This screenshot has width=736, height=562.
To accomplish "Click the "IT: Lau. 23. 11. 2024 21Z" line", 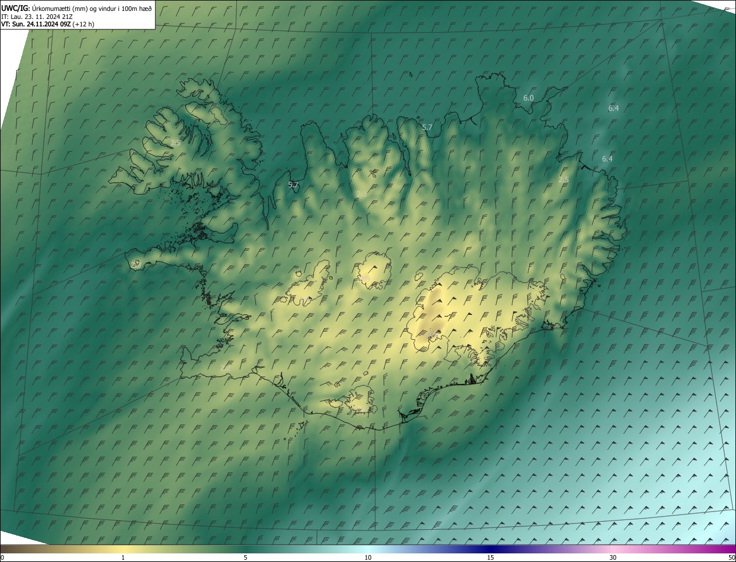I will point(37,16).
